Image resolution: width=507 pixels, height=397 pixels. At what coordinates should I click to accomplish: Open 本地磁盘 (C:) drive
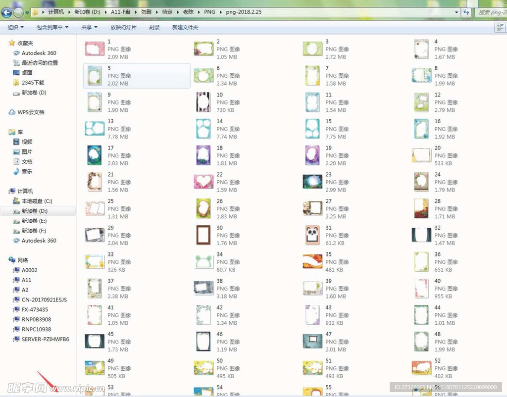37,201
